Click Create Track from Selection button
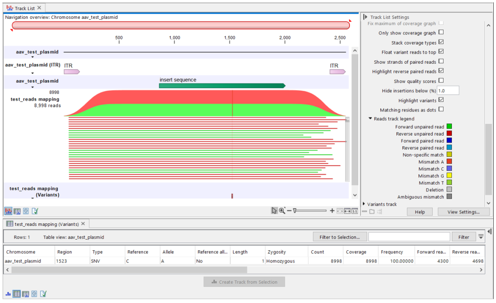This screenshot has width=496, height=303. (x=244, y=282)
